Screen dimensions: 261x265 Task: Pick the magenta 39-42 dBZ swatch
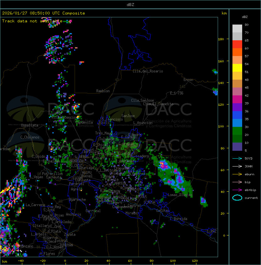237,99
